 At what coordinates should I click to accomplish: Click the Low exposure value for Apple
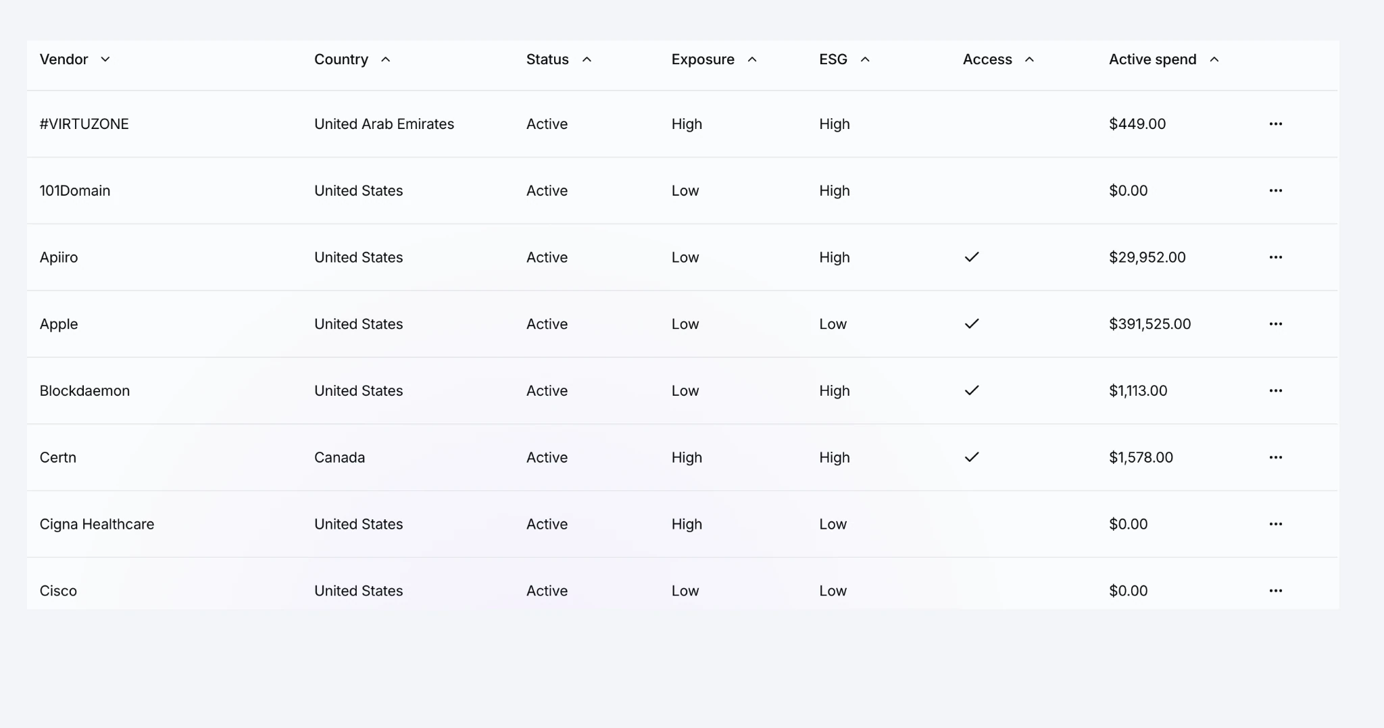click(x=685, y=324)
